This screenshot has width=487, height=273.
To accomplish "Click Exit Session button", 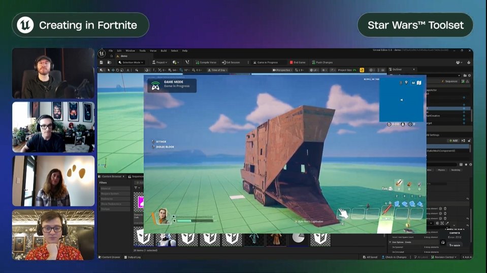I will (231, 62).
